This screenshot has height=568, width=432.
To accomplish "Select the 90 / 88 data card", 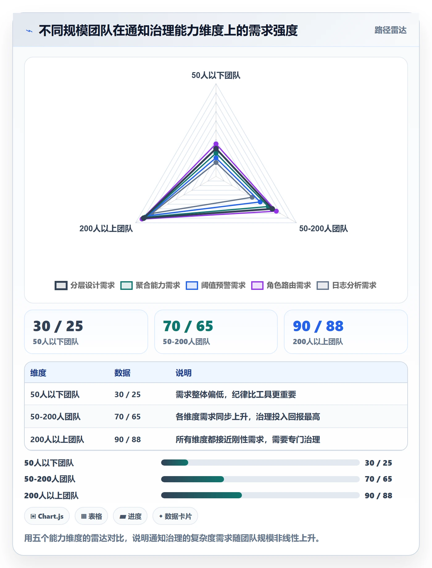I will tap(346, 332).
